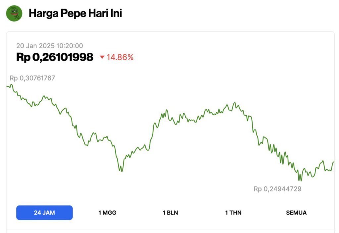Image resolution: width=339 pixels, height=233 pixels.
Task: Click the current price Rp 0,26101998
Action: 55,57
